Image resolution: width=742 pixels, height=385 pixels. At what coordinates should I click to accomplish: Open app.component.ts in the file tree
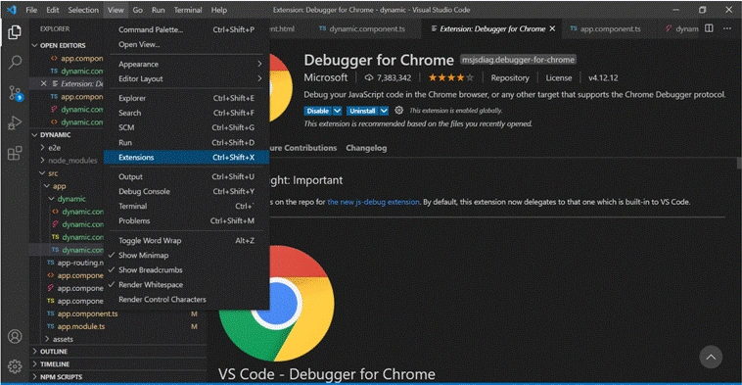pyautogui.click(x=87, y=313)
